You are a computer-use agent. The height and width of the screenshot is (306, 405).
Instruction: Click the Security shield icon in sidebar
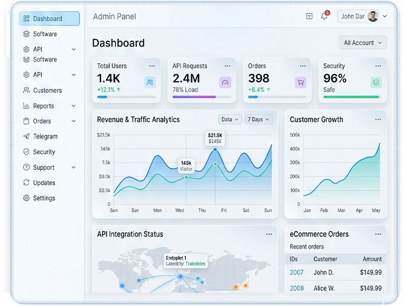pos(27,152)
